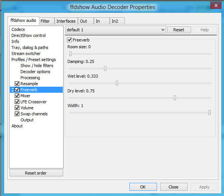Open the Out tab
The width and height of the screenshot is (224, 196).
86,21
